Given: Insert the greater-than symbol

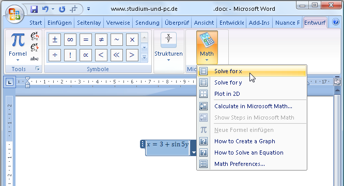Looking at the screenshot, I should [132, 55].
